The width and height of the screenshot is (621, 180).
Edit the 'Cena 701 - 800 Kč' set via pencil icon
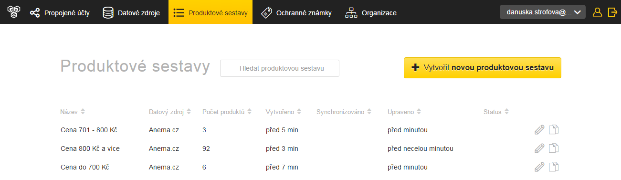point(539,129)
